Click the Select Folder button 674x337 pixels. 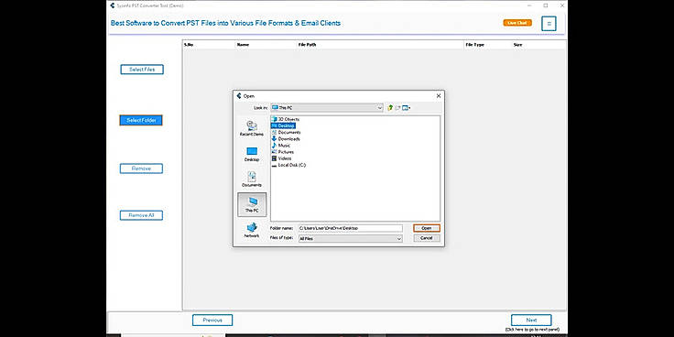pos(141,120)
